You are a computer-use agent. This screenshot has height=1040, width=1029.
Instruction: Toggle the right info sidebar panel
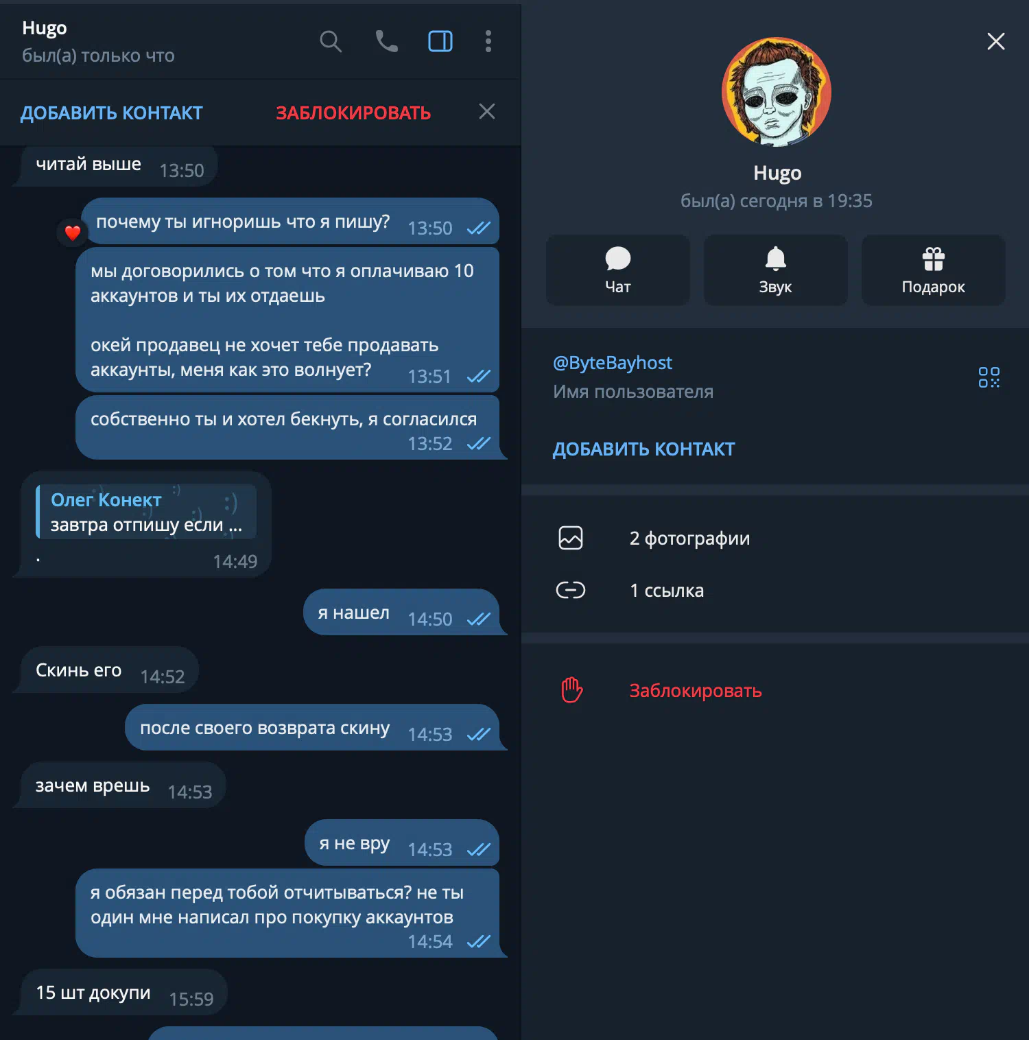tap(440, 41)
